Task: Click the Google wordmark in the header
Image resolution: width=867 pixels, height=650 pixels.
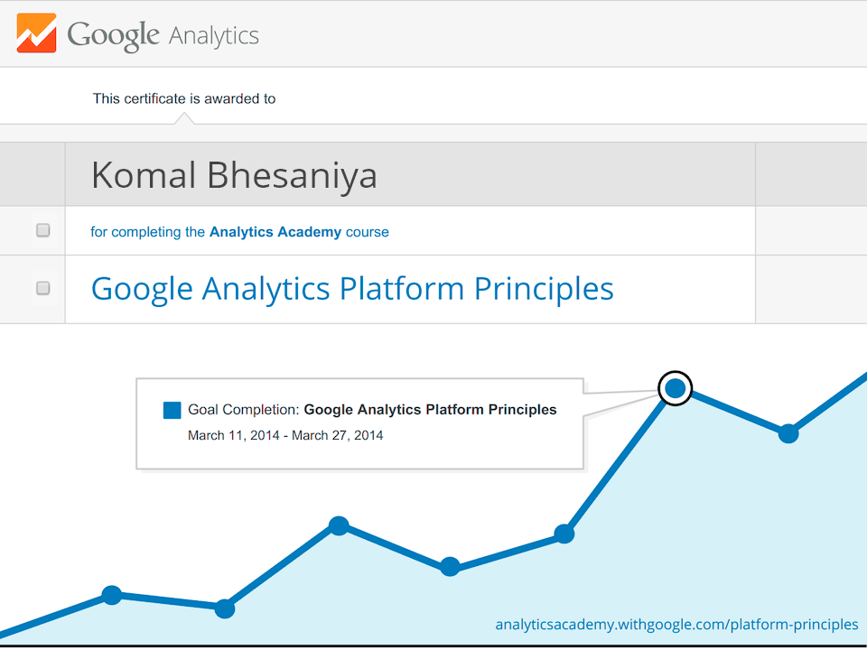Action: click(x=113, y=35)
